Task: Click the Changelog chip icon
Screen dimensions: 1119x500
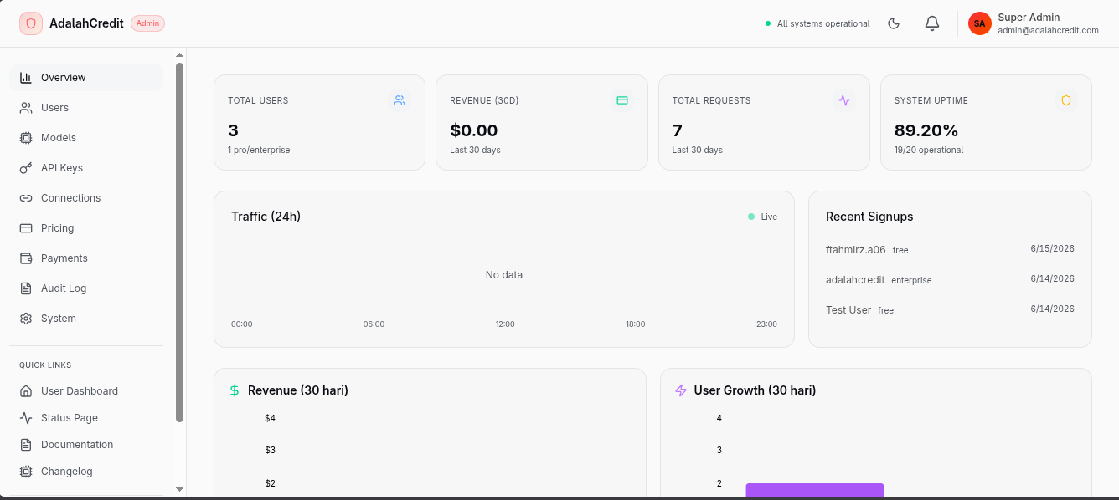Action: point(26,472)
